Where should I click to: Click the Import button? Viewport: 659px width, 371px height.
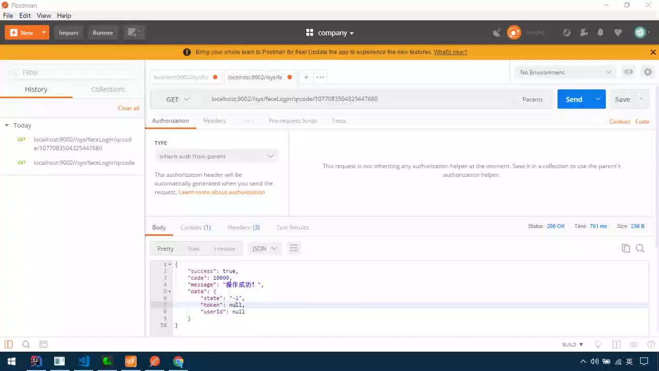pos(69,32)
